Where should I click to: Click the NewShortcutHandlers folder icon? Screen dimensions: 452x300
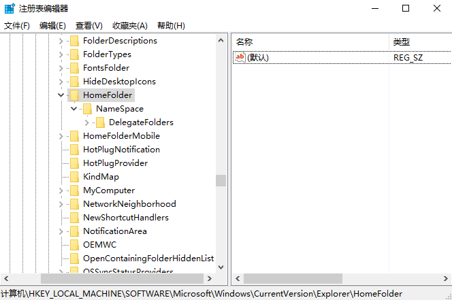[x=74, y=217]
